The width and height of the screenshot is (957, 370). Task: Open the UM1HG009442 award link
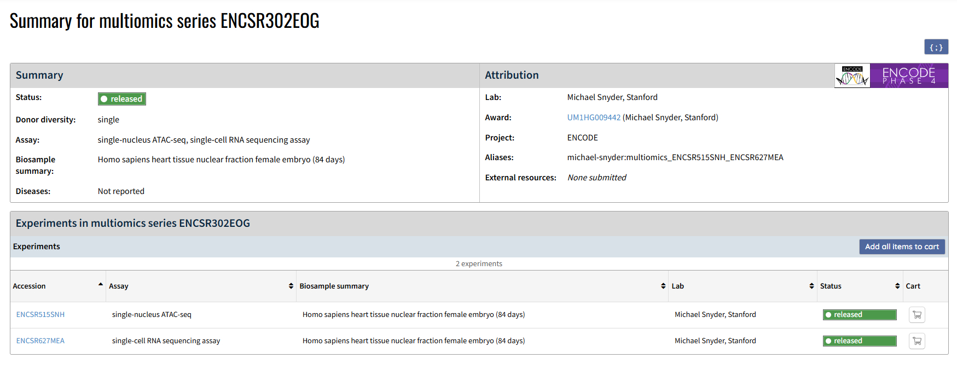pos(594,118)
